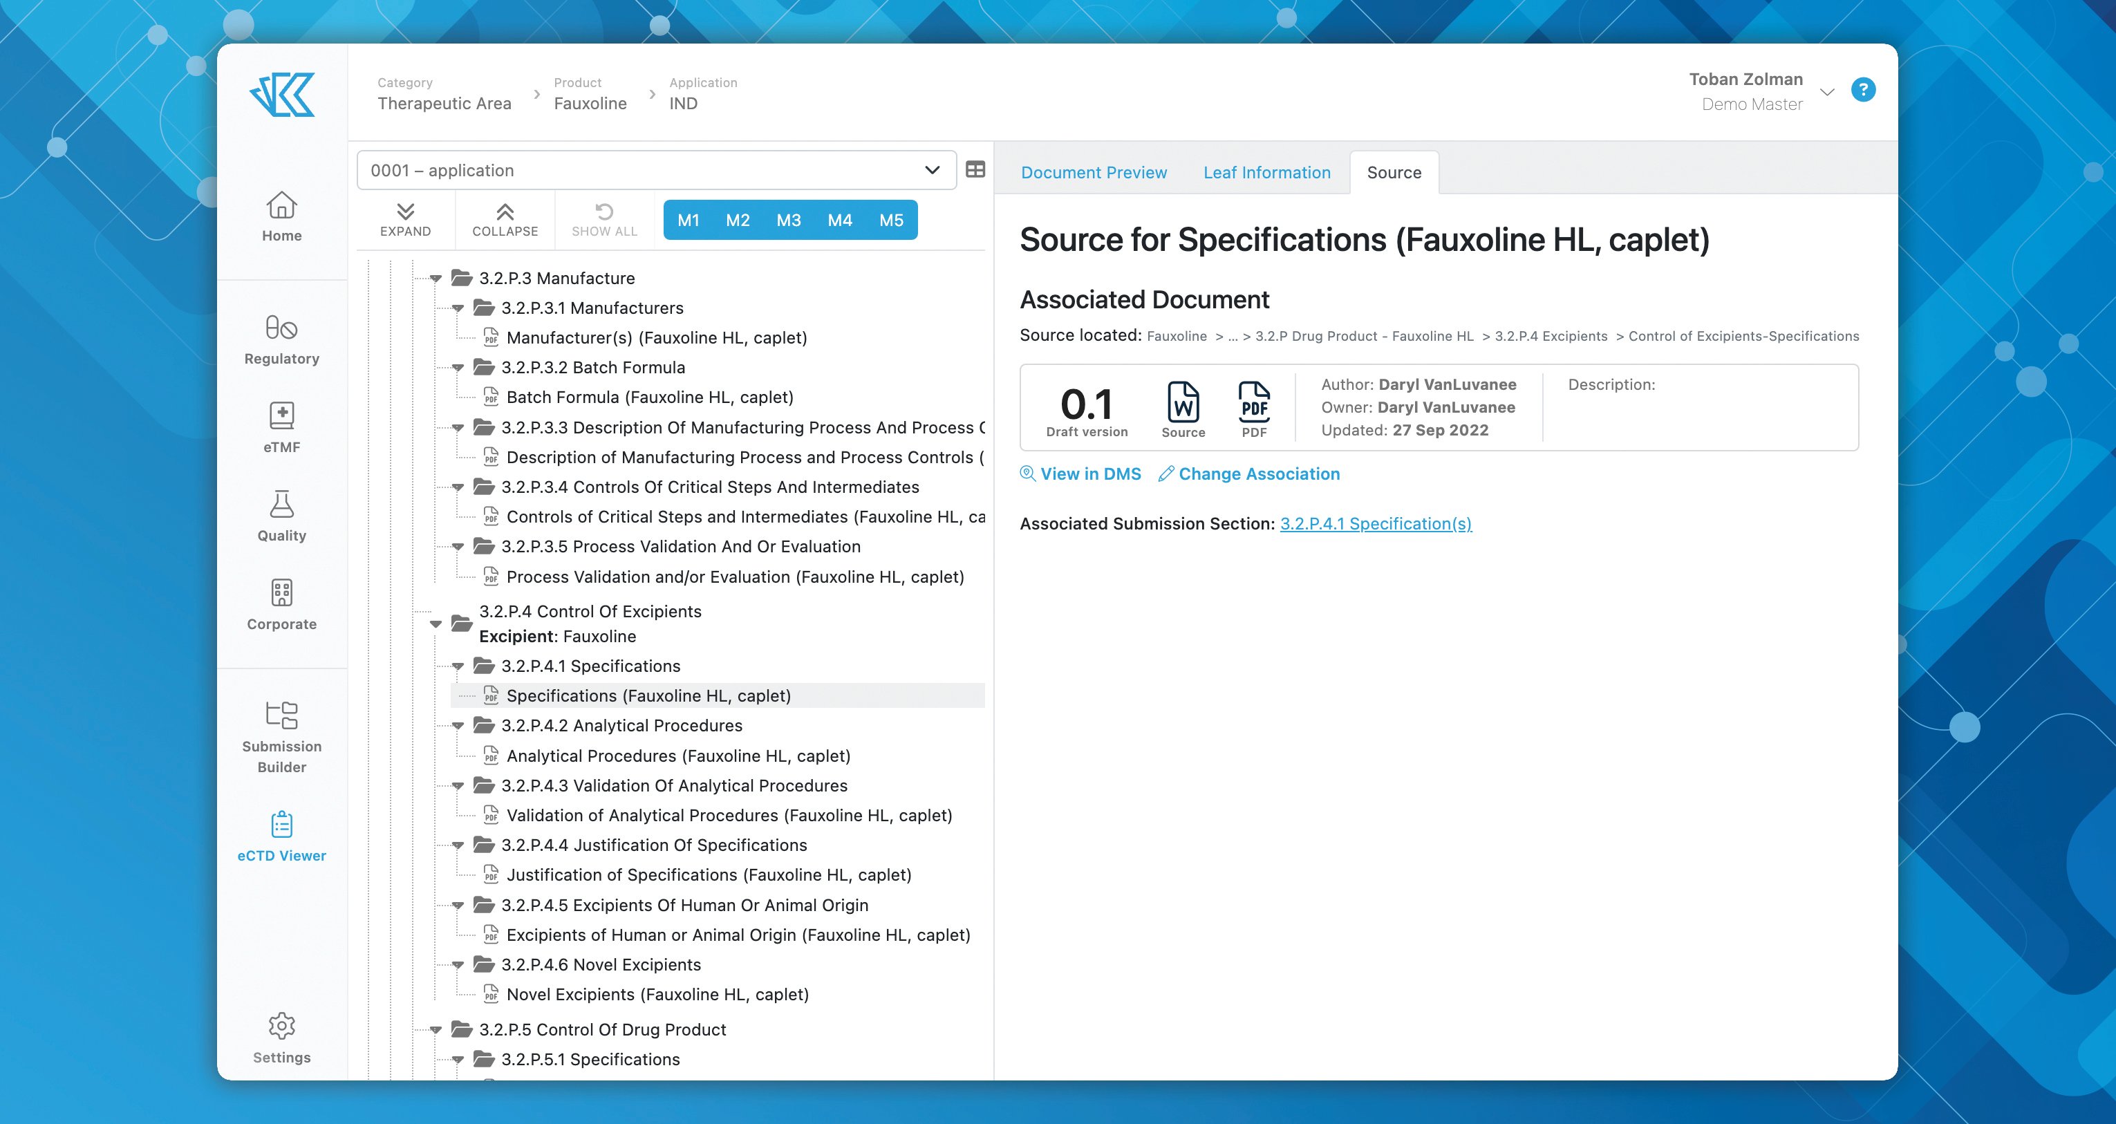Select Batch Formula (Fauxoline HL, caplet) leaf
Viewport: 2116px width, 1124px height.
649,397
